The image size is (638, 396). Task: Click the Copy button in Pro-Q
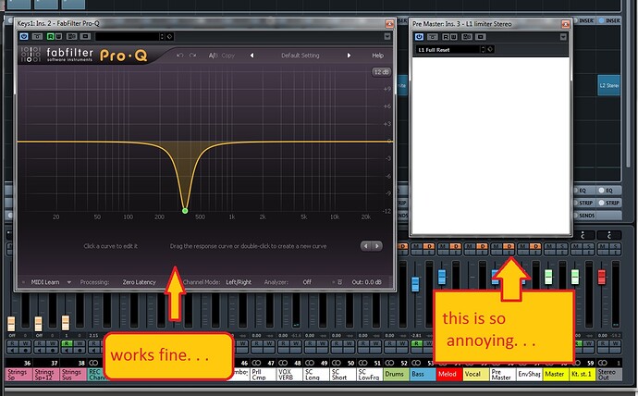coord(228,56)
